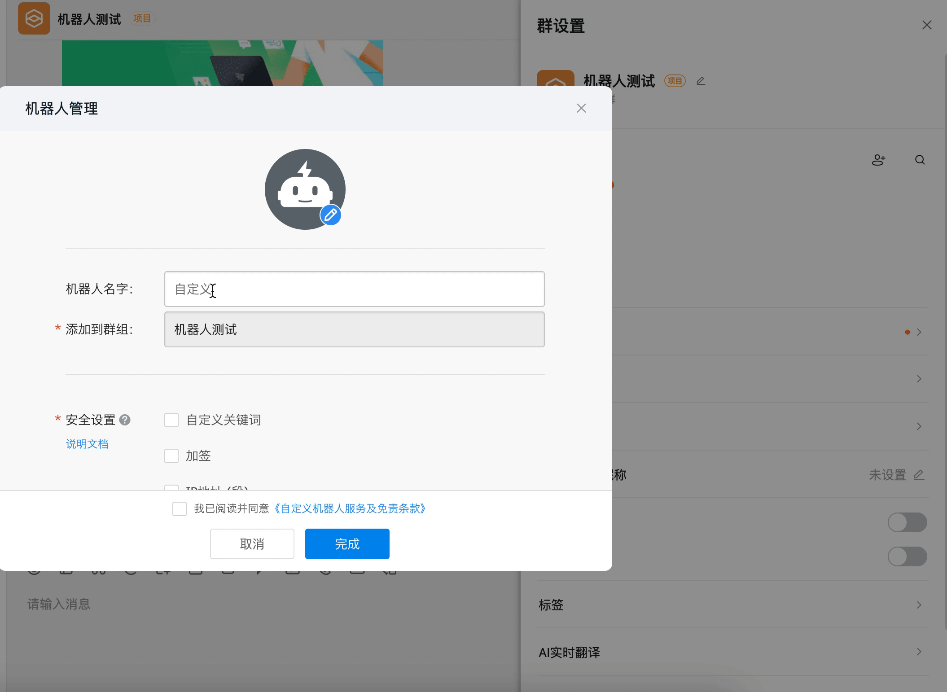Click the 机器人名字 input field
Image resolution: width=947 pixels, height=692 pixels.
click(x=354, y=289)
